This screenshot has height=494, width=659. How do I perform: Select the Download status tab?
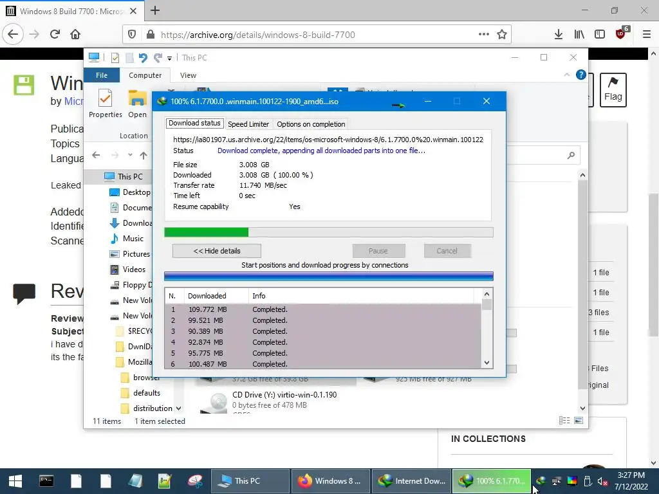pos(194,123)
